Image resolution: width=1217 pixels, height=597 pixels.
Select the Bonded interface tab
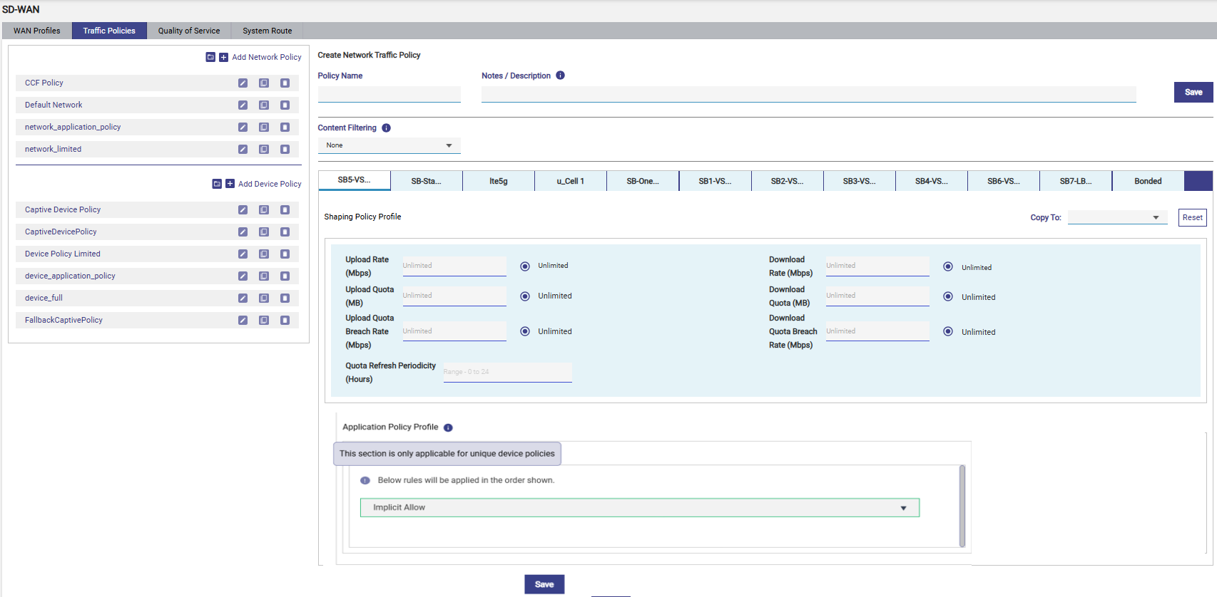pos(1148,182)
